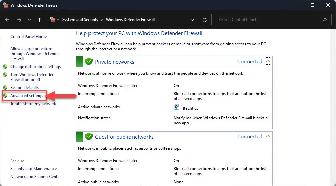
Task: Maximize the Windows Defender Firewall window
Action: [x=312, y=5]
